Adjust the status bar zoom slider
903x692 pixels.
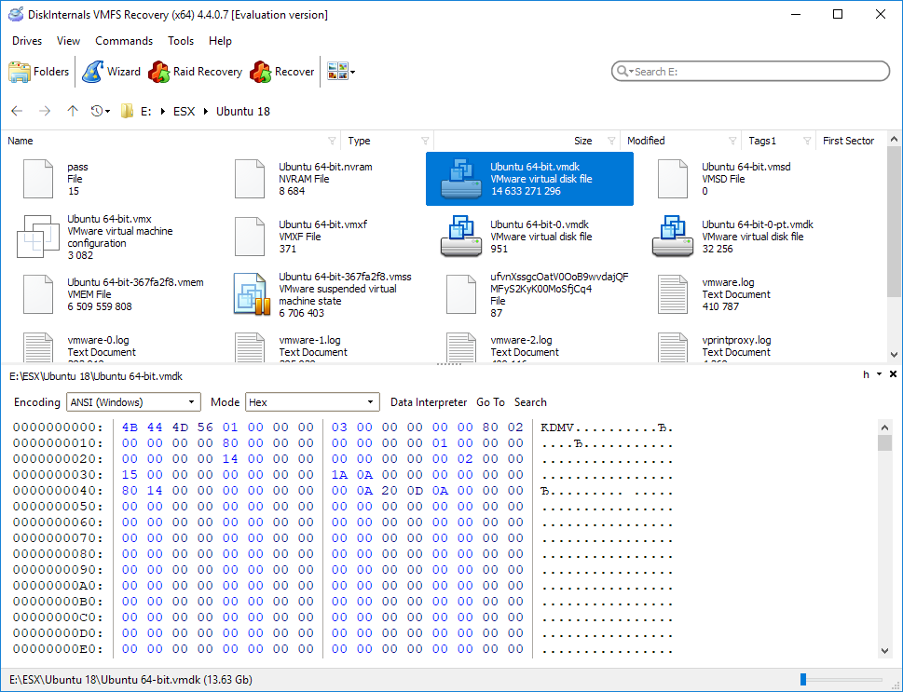802,679
